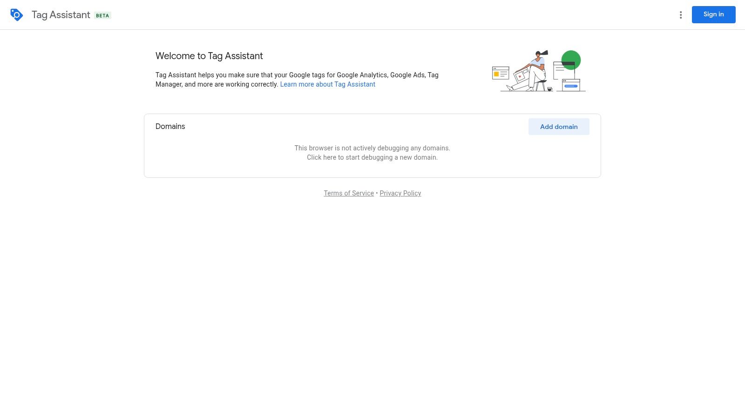Image resolution: width=745 pixels, height=419 pixels.
Task: Open the three-dot more options menu
Action: [x=681, y=15]
